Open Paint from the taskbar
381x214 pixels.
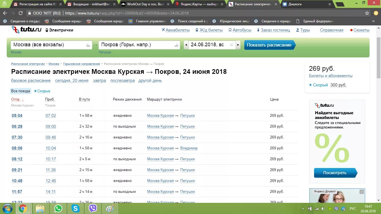[110, 208]
